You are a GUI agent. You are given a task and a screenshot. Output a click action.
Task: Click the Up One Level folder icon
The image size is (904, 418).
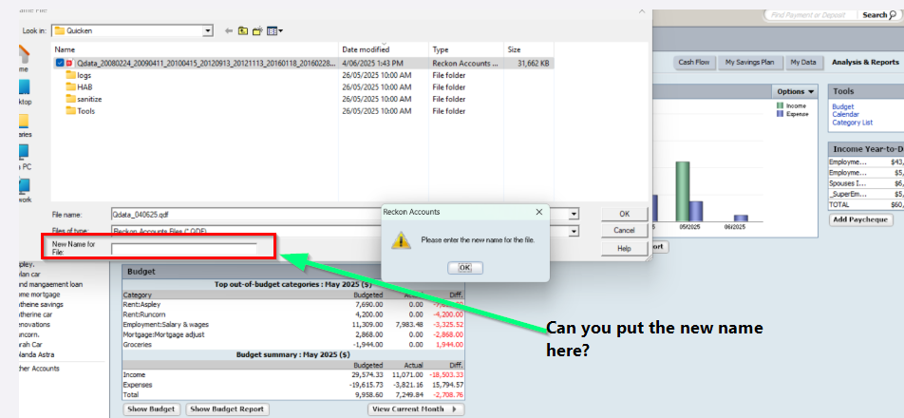point(243,30)
